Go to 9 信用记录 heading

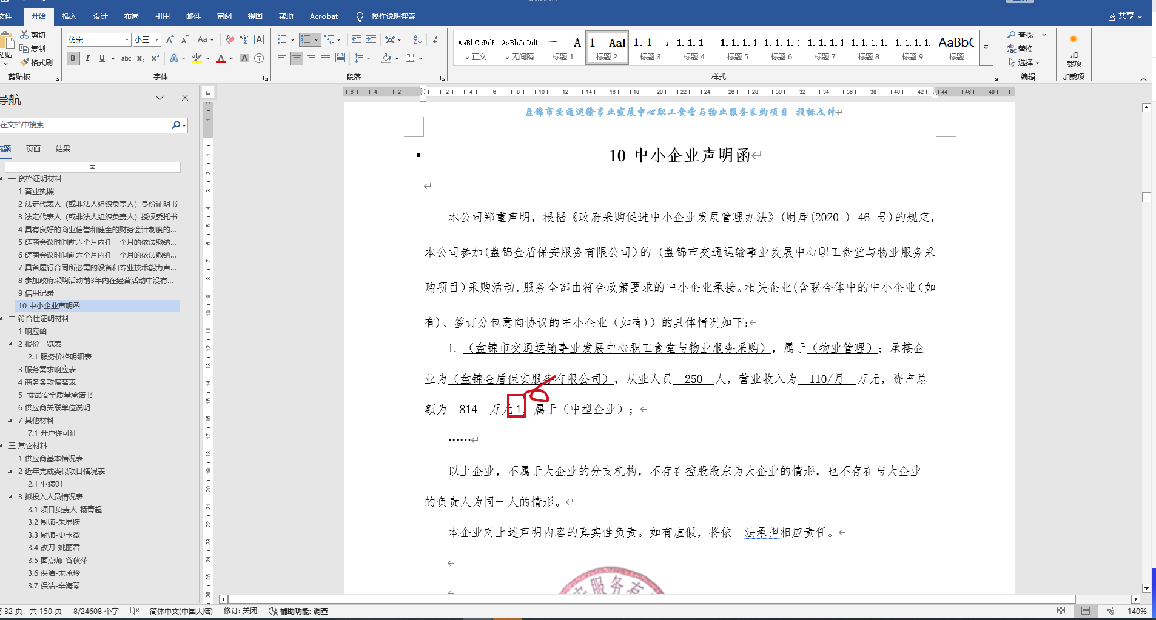click(x=36, y=293)
